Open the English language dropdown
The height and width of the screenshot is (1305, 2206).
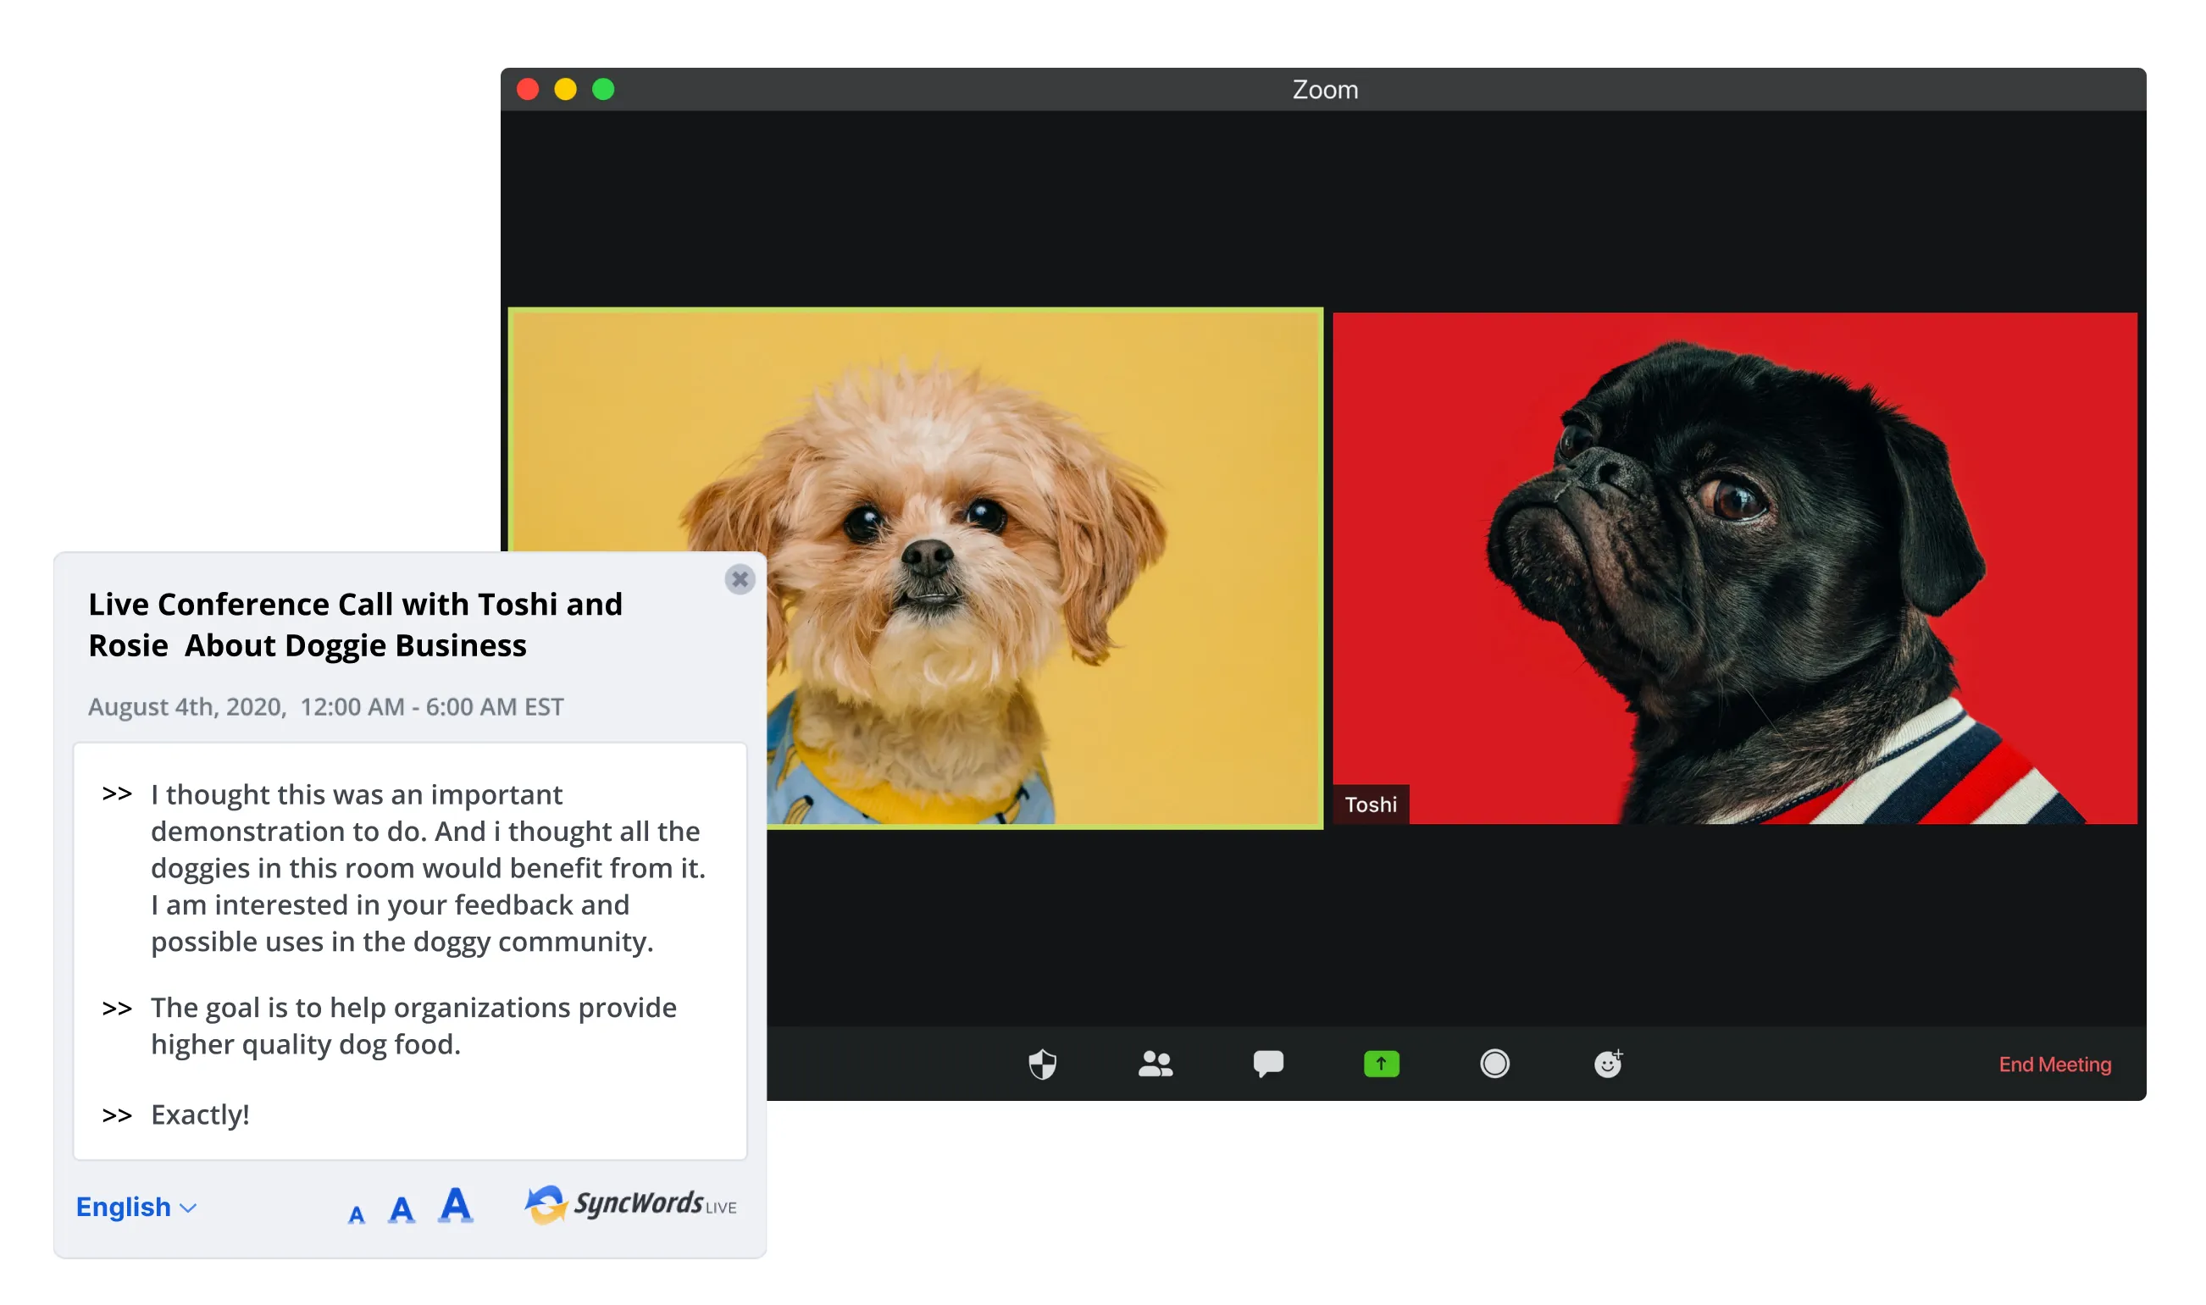[136, 1207]
